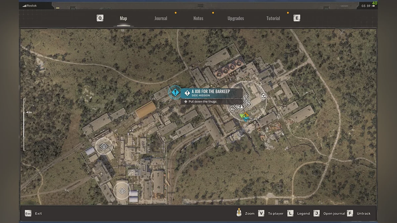Open the map Legend
This screenshot has height=223, width=397.
coord(303,213)
